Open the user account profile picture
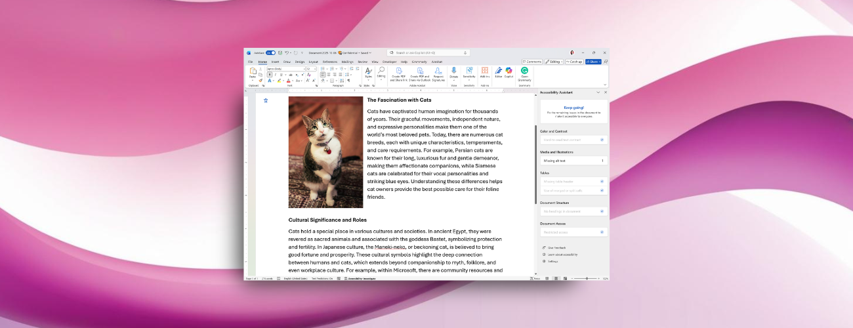The height and width of the screenshot is (328, 853). pos(572,52)
